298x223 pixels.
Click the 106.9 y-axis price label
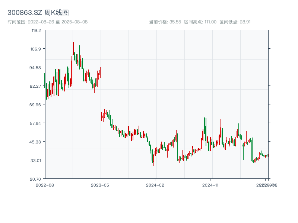point(36,49)
